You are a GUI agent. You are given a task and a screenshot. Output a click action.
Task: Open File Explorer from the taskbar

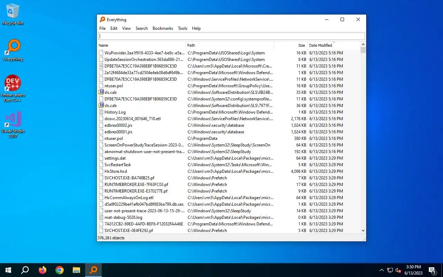[76, 270]
